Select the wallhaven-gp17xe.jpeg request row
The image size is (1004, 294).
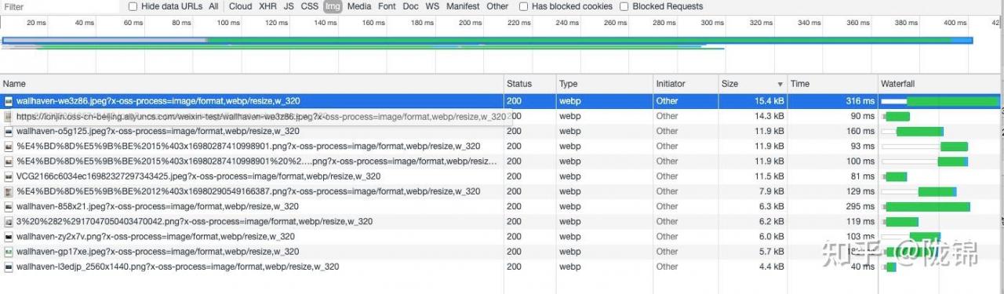[500, 252]
